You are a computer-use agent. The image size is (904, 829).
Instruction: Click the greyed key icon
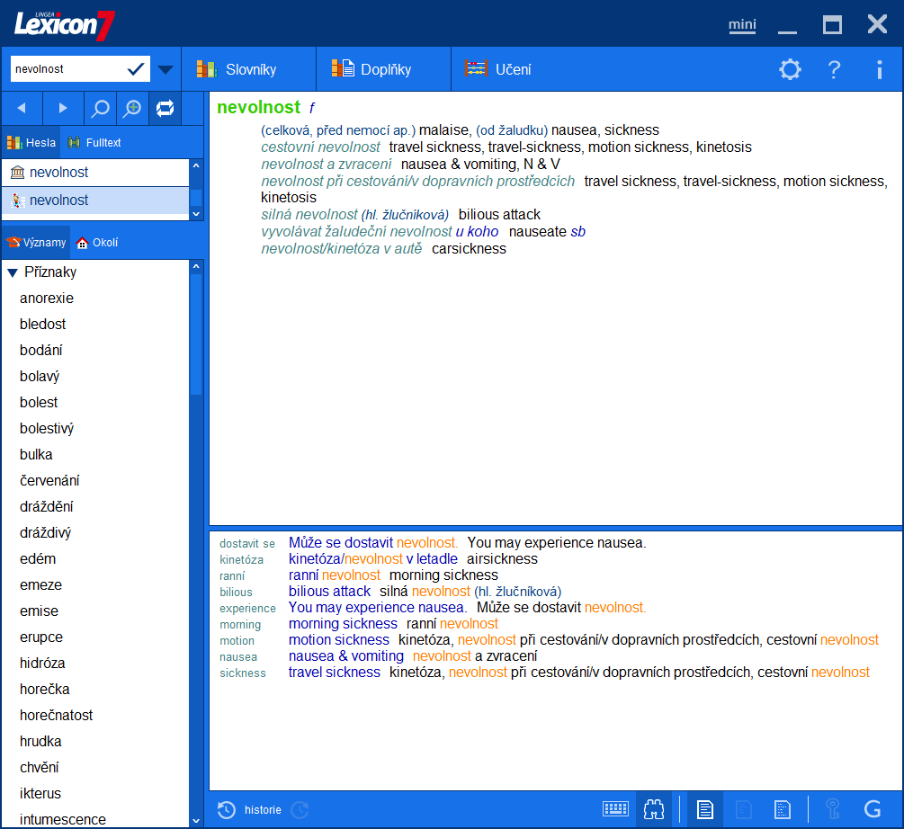pyautogui.click(x=832, y=809)
